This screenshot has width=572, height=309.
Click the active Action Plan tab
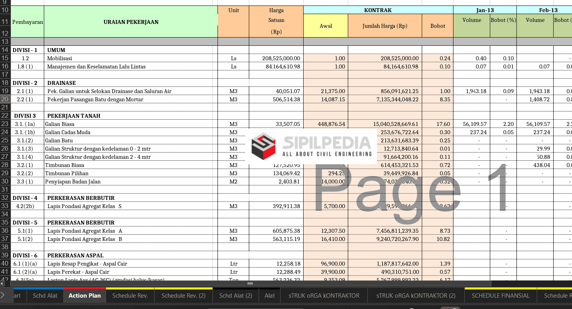(85, 296)
